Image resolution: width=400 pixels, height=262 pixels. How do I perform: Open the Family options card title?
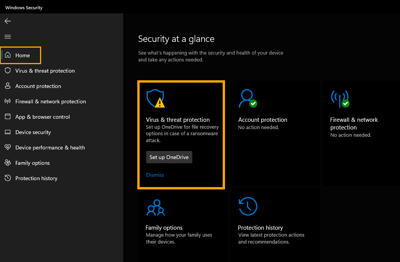click(164, 227)
